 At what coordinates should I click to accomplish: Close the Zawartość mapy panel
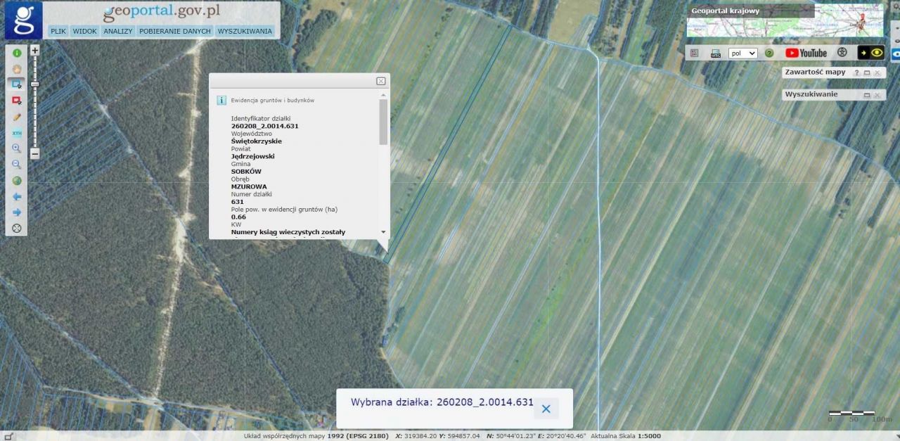(x=877, y=73)
